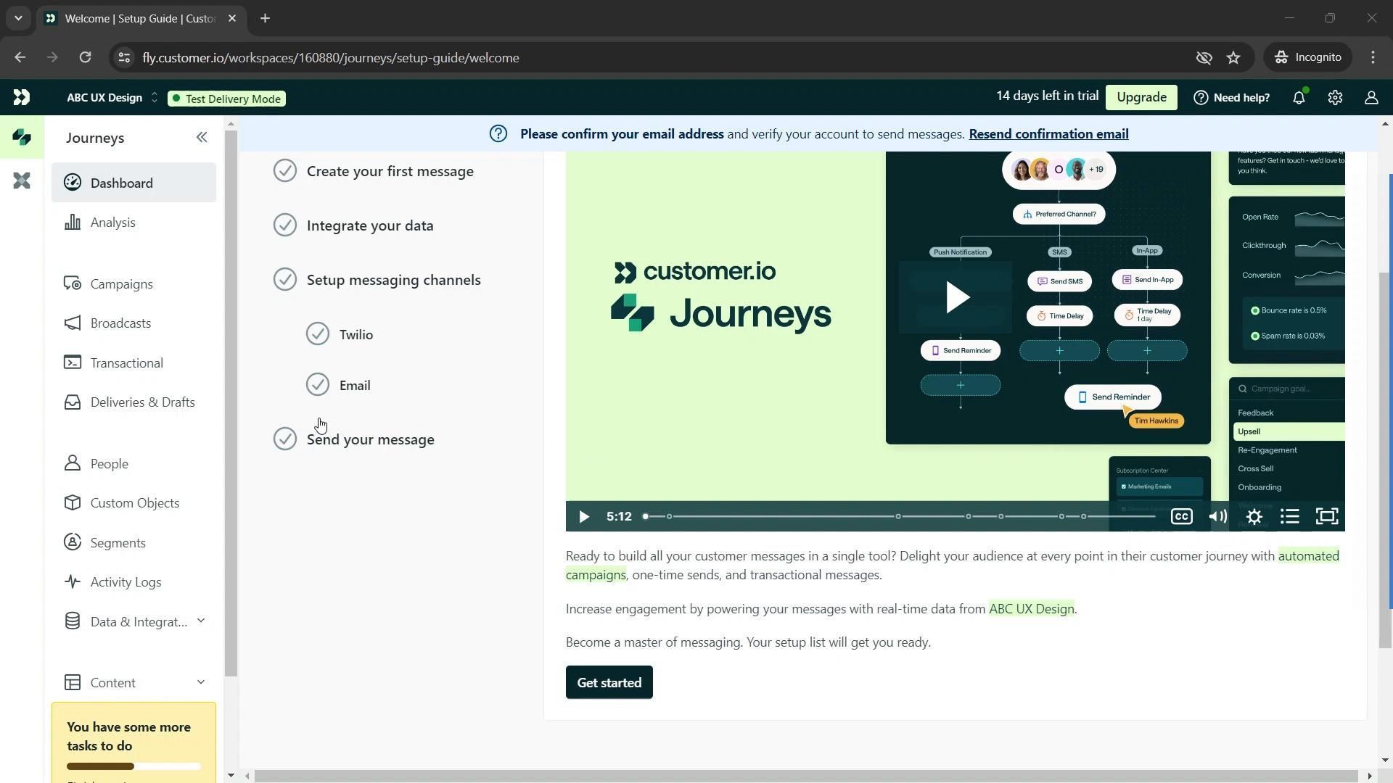The image size is (1393, 783).
Task: Expand the Content section chevron
Action: pyautogui.click(x=201, y=682)
